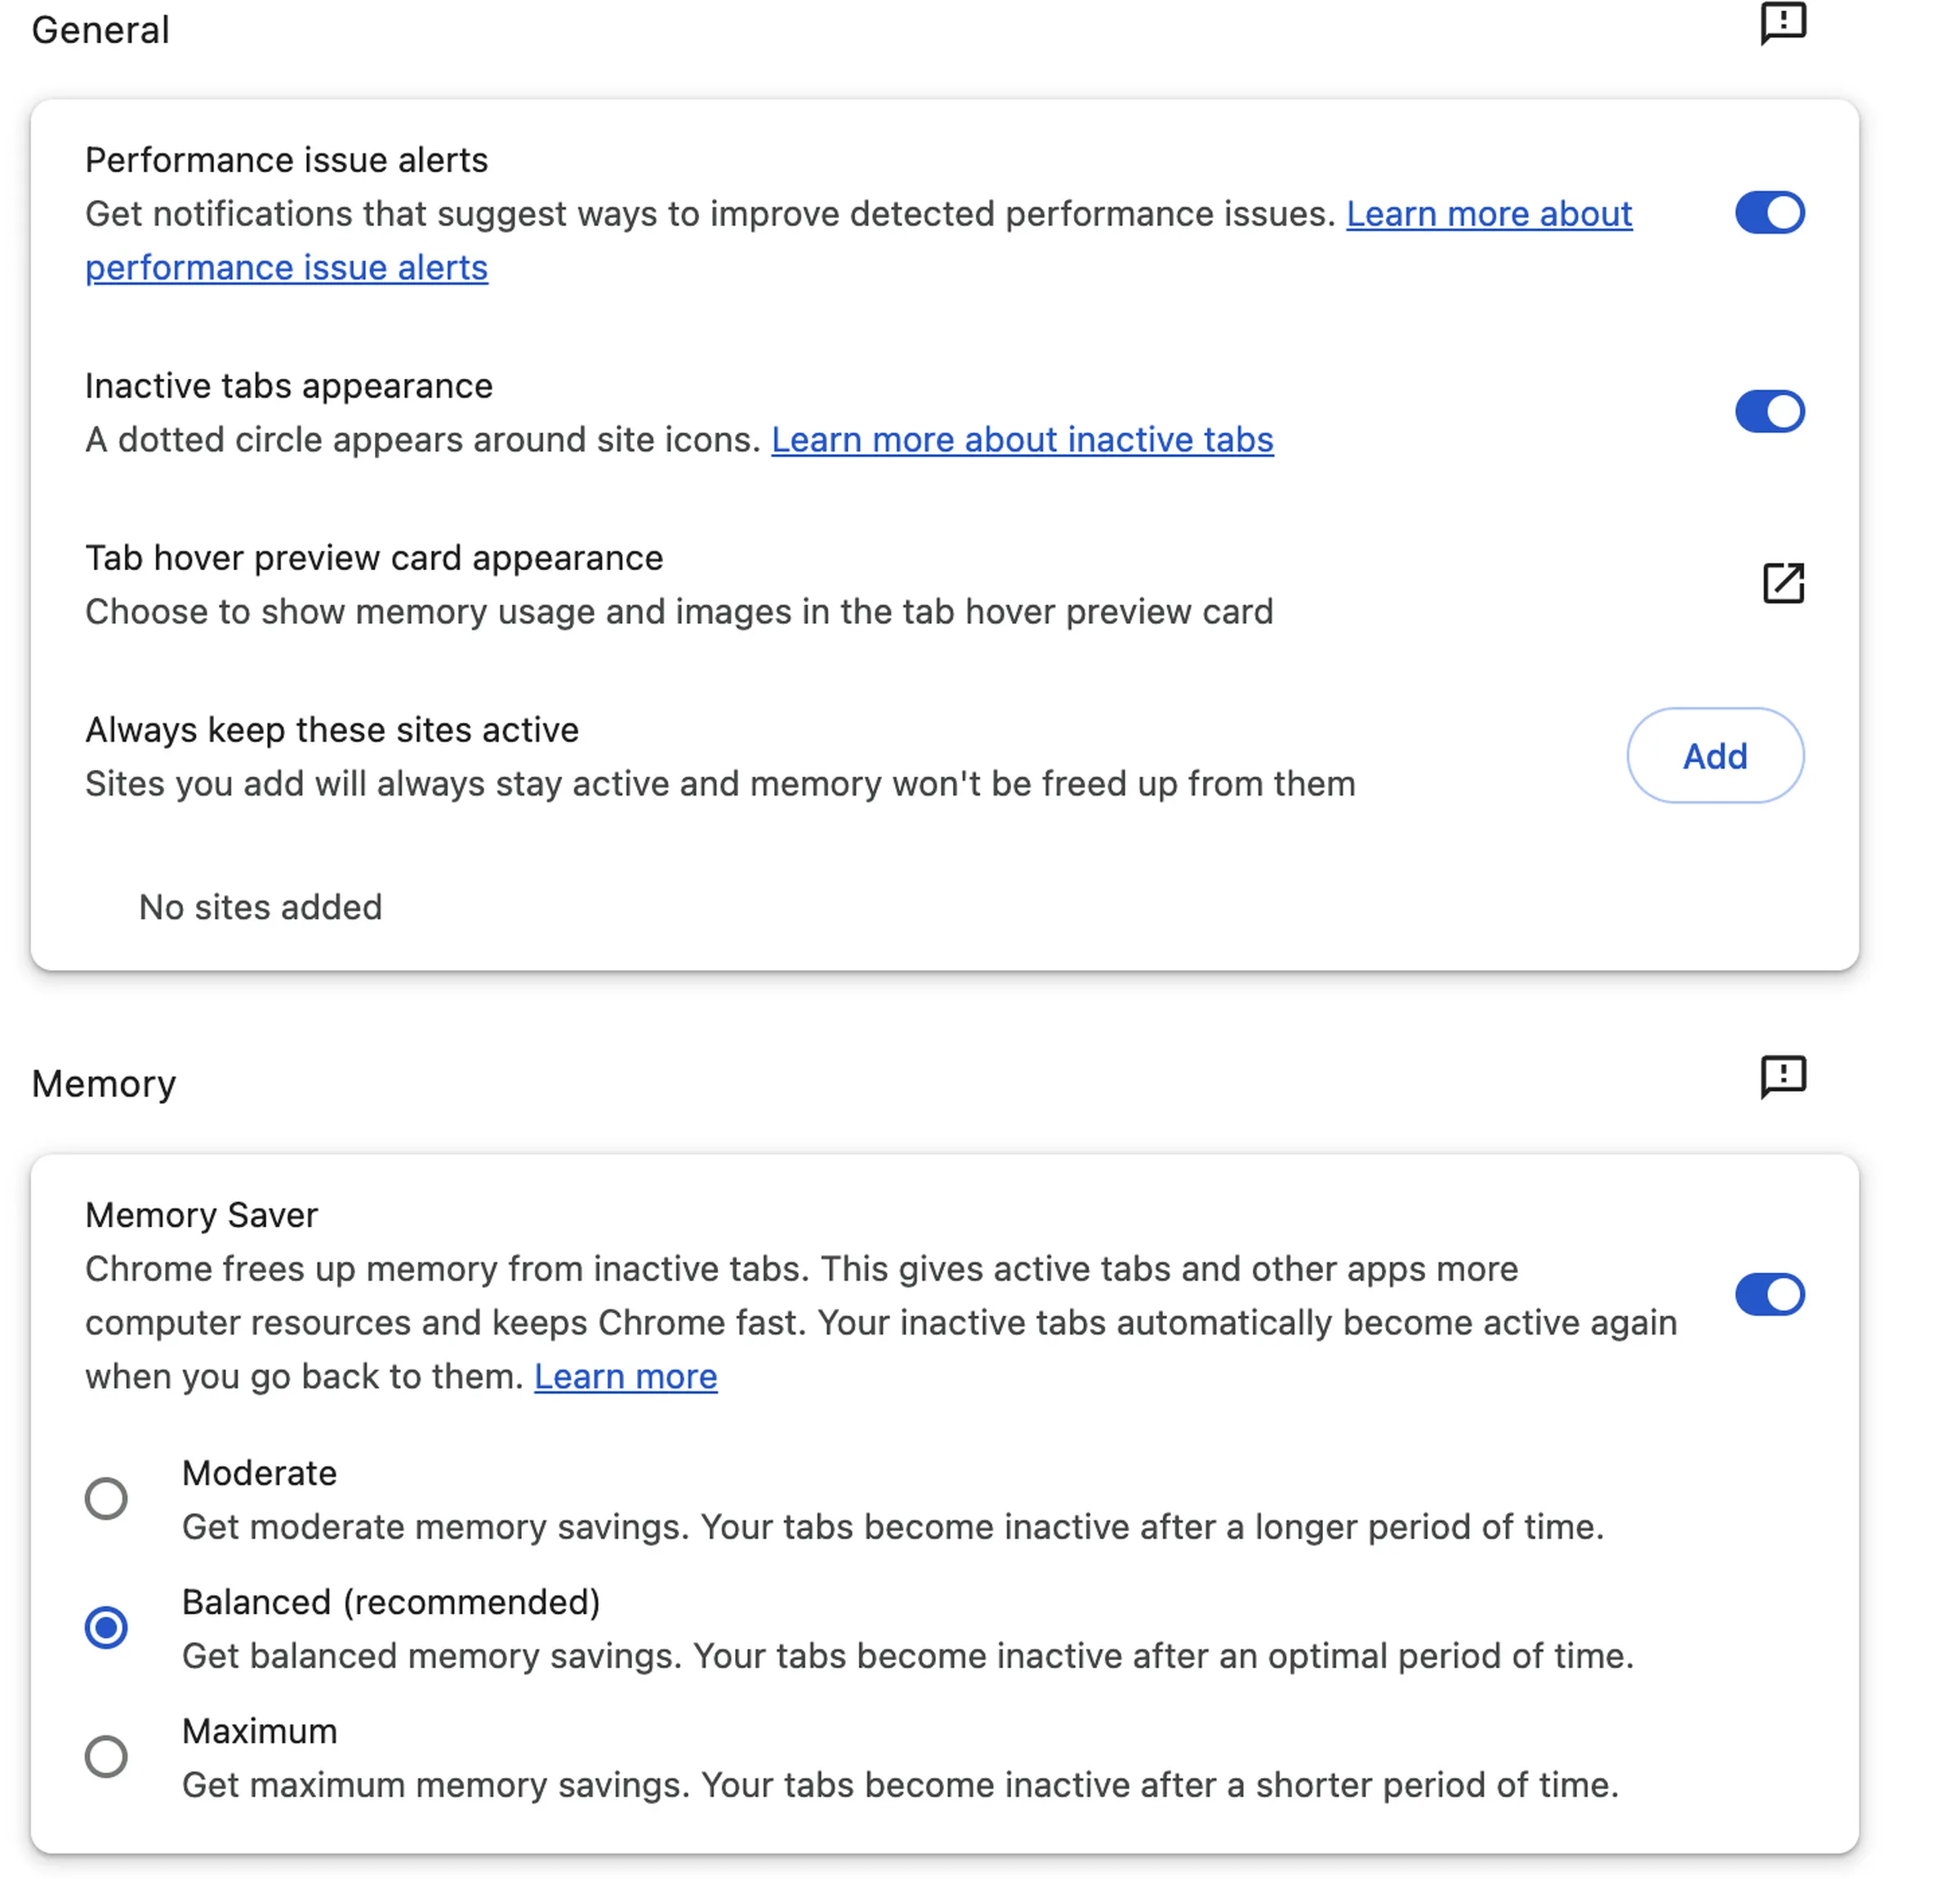This screenshot has width=1960, height=1879.
Task: Click the 'No sites added' text
Action: (260, 907)
